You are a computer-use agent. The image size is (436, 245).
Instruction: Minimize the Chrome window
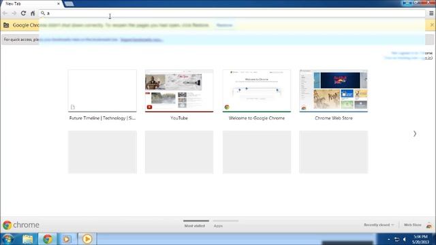[407, 3]
